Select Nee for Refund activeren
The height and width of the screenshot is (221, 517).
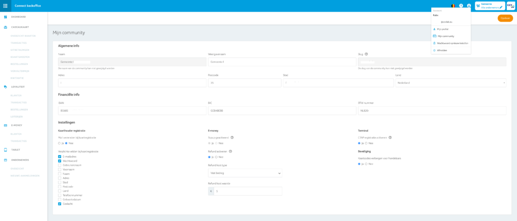point(216,157)
